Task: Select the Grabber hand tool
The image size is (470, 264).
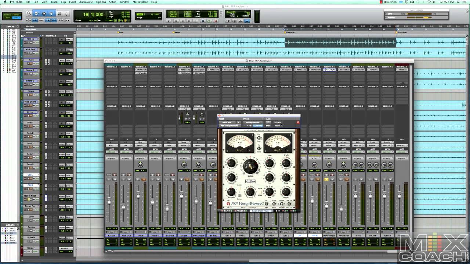Action: coord(52,13)
